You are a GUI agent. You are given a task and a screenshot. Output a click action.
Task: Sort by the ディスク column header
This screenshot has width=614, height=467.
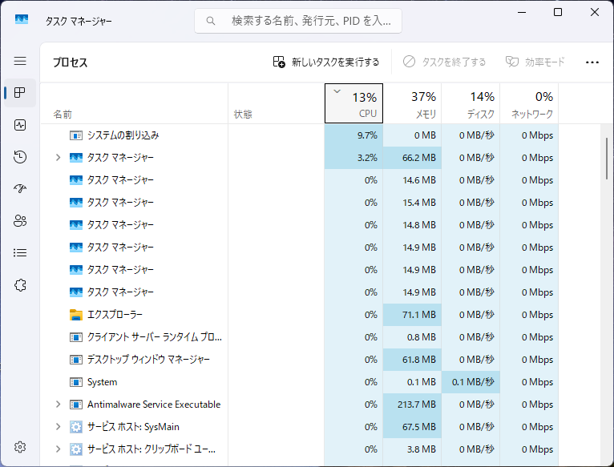pyautogui.click(x=471, y=104)
